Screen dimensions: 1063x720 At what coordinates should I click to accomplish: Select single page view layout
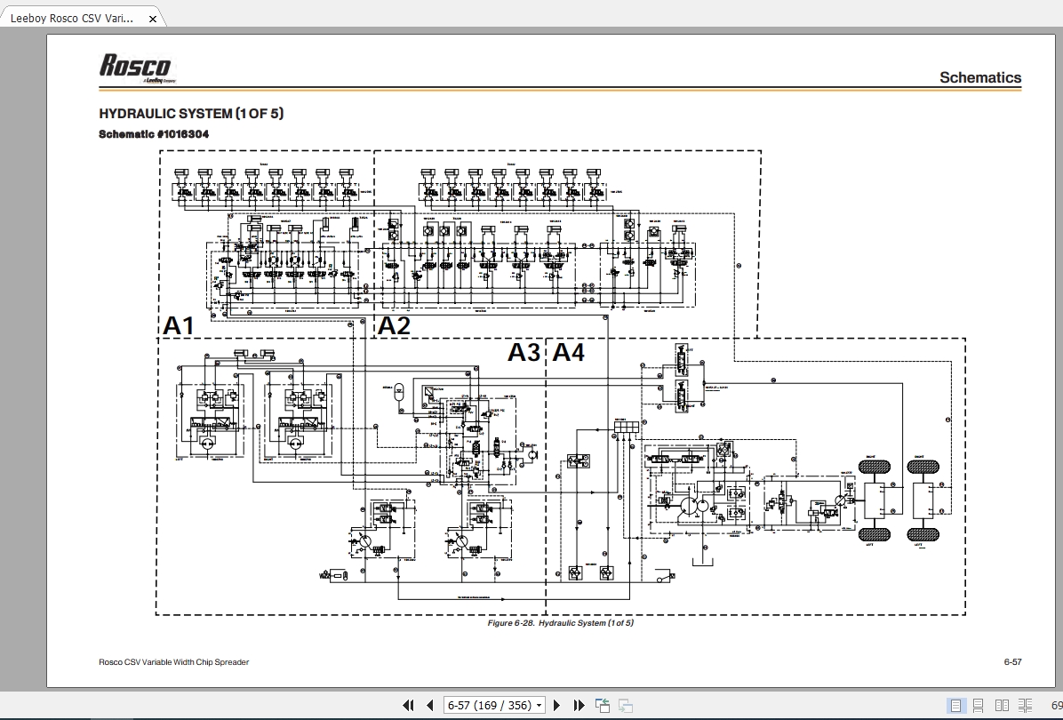click(x=955, y=706)
